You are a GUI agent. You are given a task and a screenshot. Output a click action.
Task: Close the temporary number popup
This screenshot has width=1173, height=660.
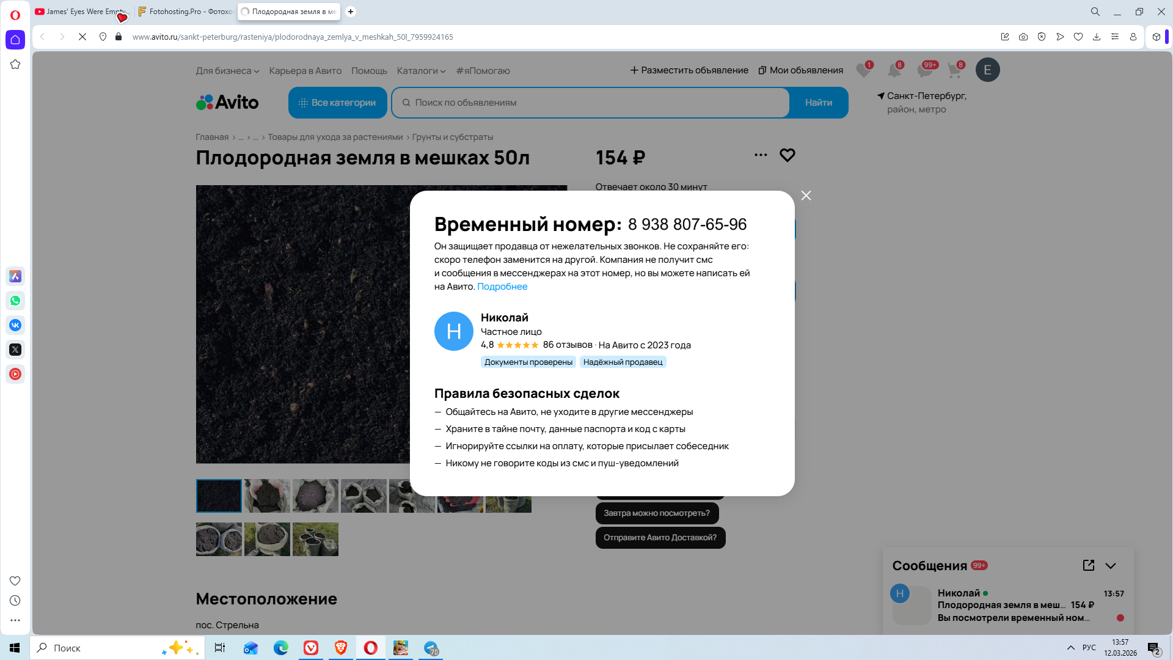806,196
